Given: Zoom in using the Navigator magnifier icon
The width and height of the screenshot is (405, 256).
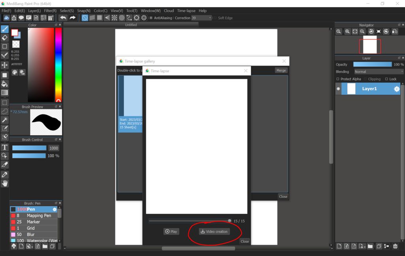Looking at the screenshot, I should (x=347, y=32).
